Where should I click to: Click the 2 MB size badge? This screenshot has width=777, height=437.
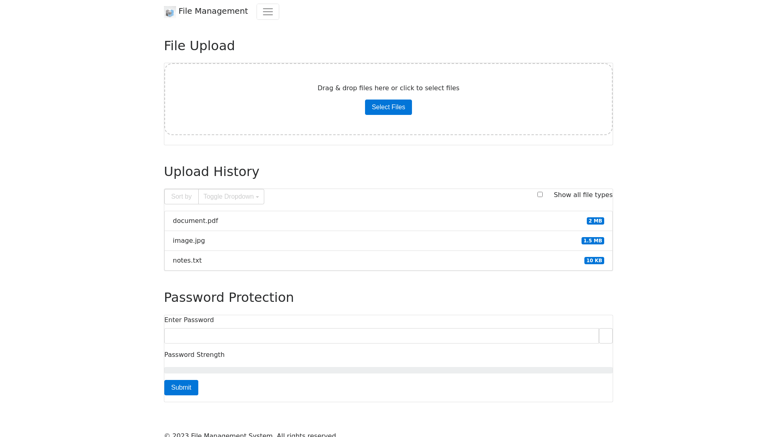click(595, 221)
